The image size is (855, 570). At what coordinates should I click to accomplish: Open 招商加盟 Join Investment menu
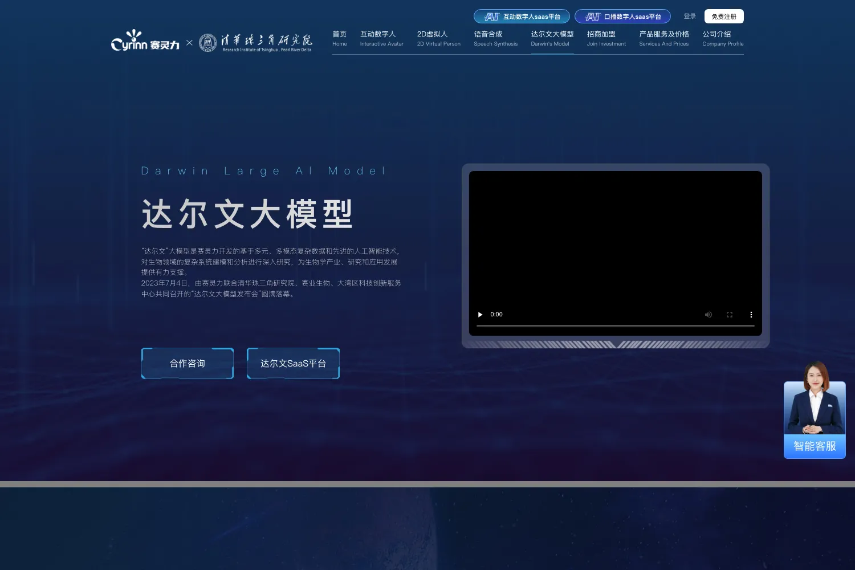(x=606, y=38)
